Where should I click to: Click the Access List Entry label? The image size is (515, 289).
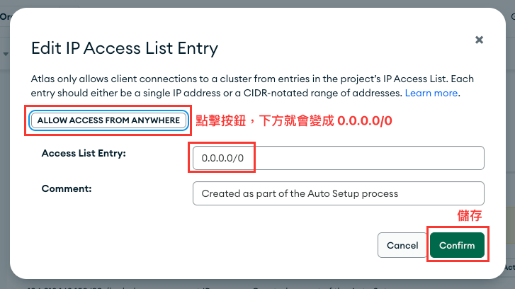(x=84, y=153)
